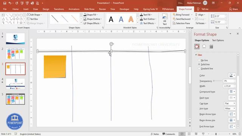This screenshot has width=242, height=136.
Task: Click the Transparency slider track
Action: [218, 81]
